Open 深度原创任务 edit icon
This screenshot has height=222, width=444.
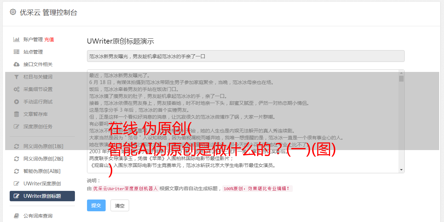tap(16, 127)
